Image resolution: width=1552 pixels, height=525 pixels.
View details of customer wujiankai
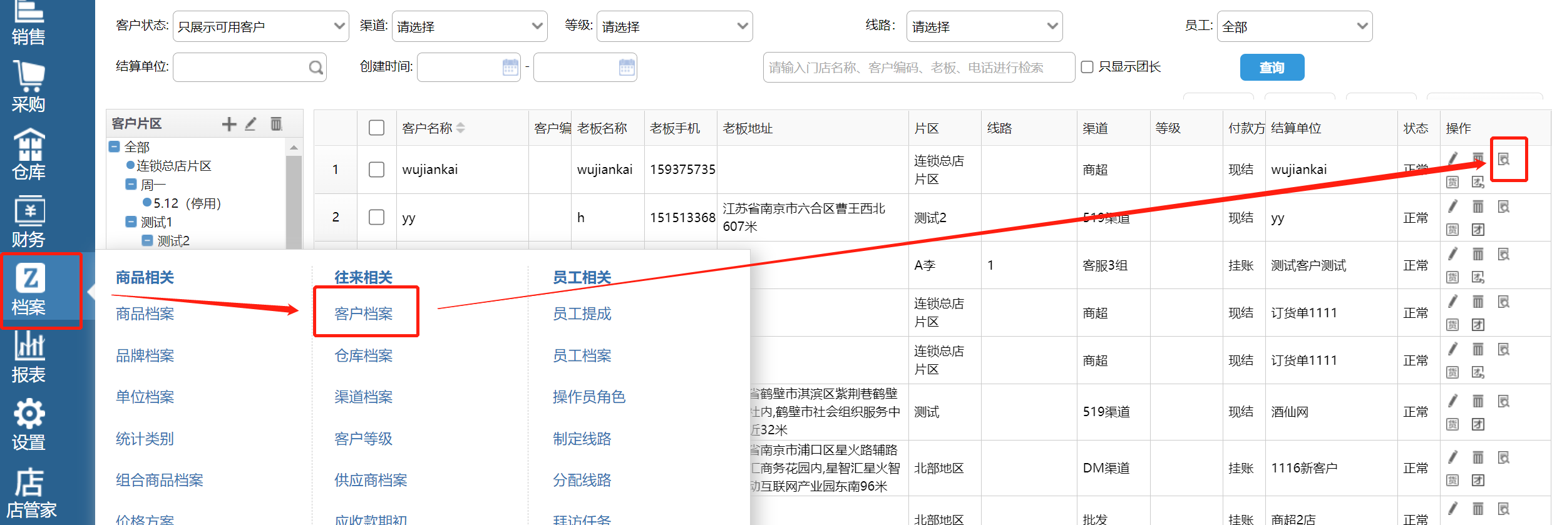click(x=1503, y=159)
